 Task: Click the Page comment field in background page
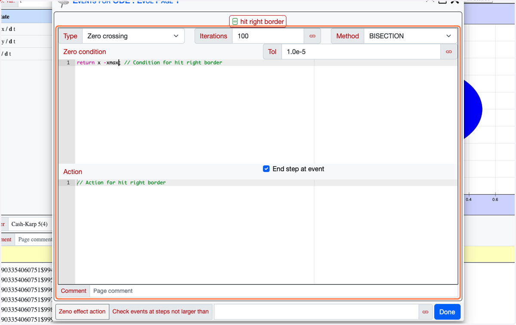click(x=34, y=239)
